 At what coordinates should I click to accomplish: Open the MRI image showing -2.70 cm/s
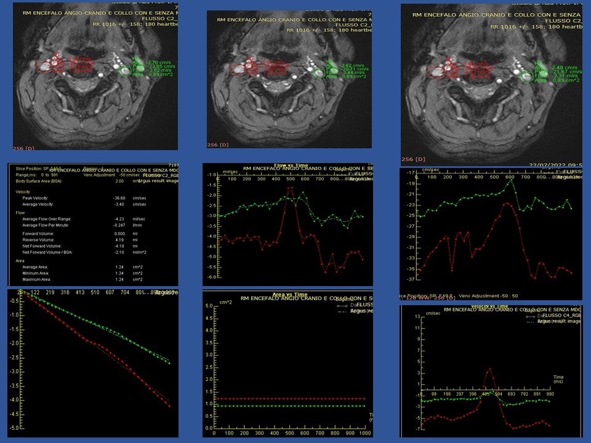(x=95, y=76)
